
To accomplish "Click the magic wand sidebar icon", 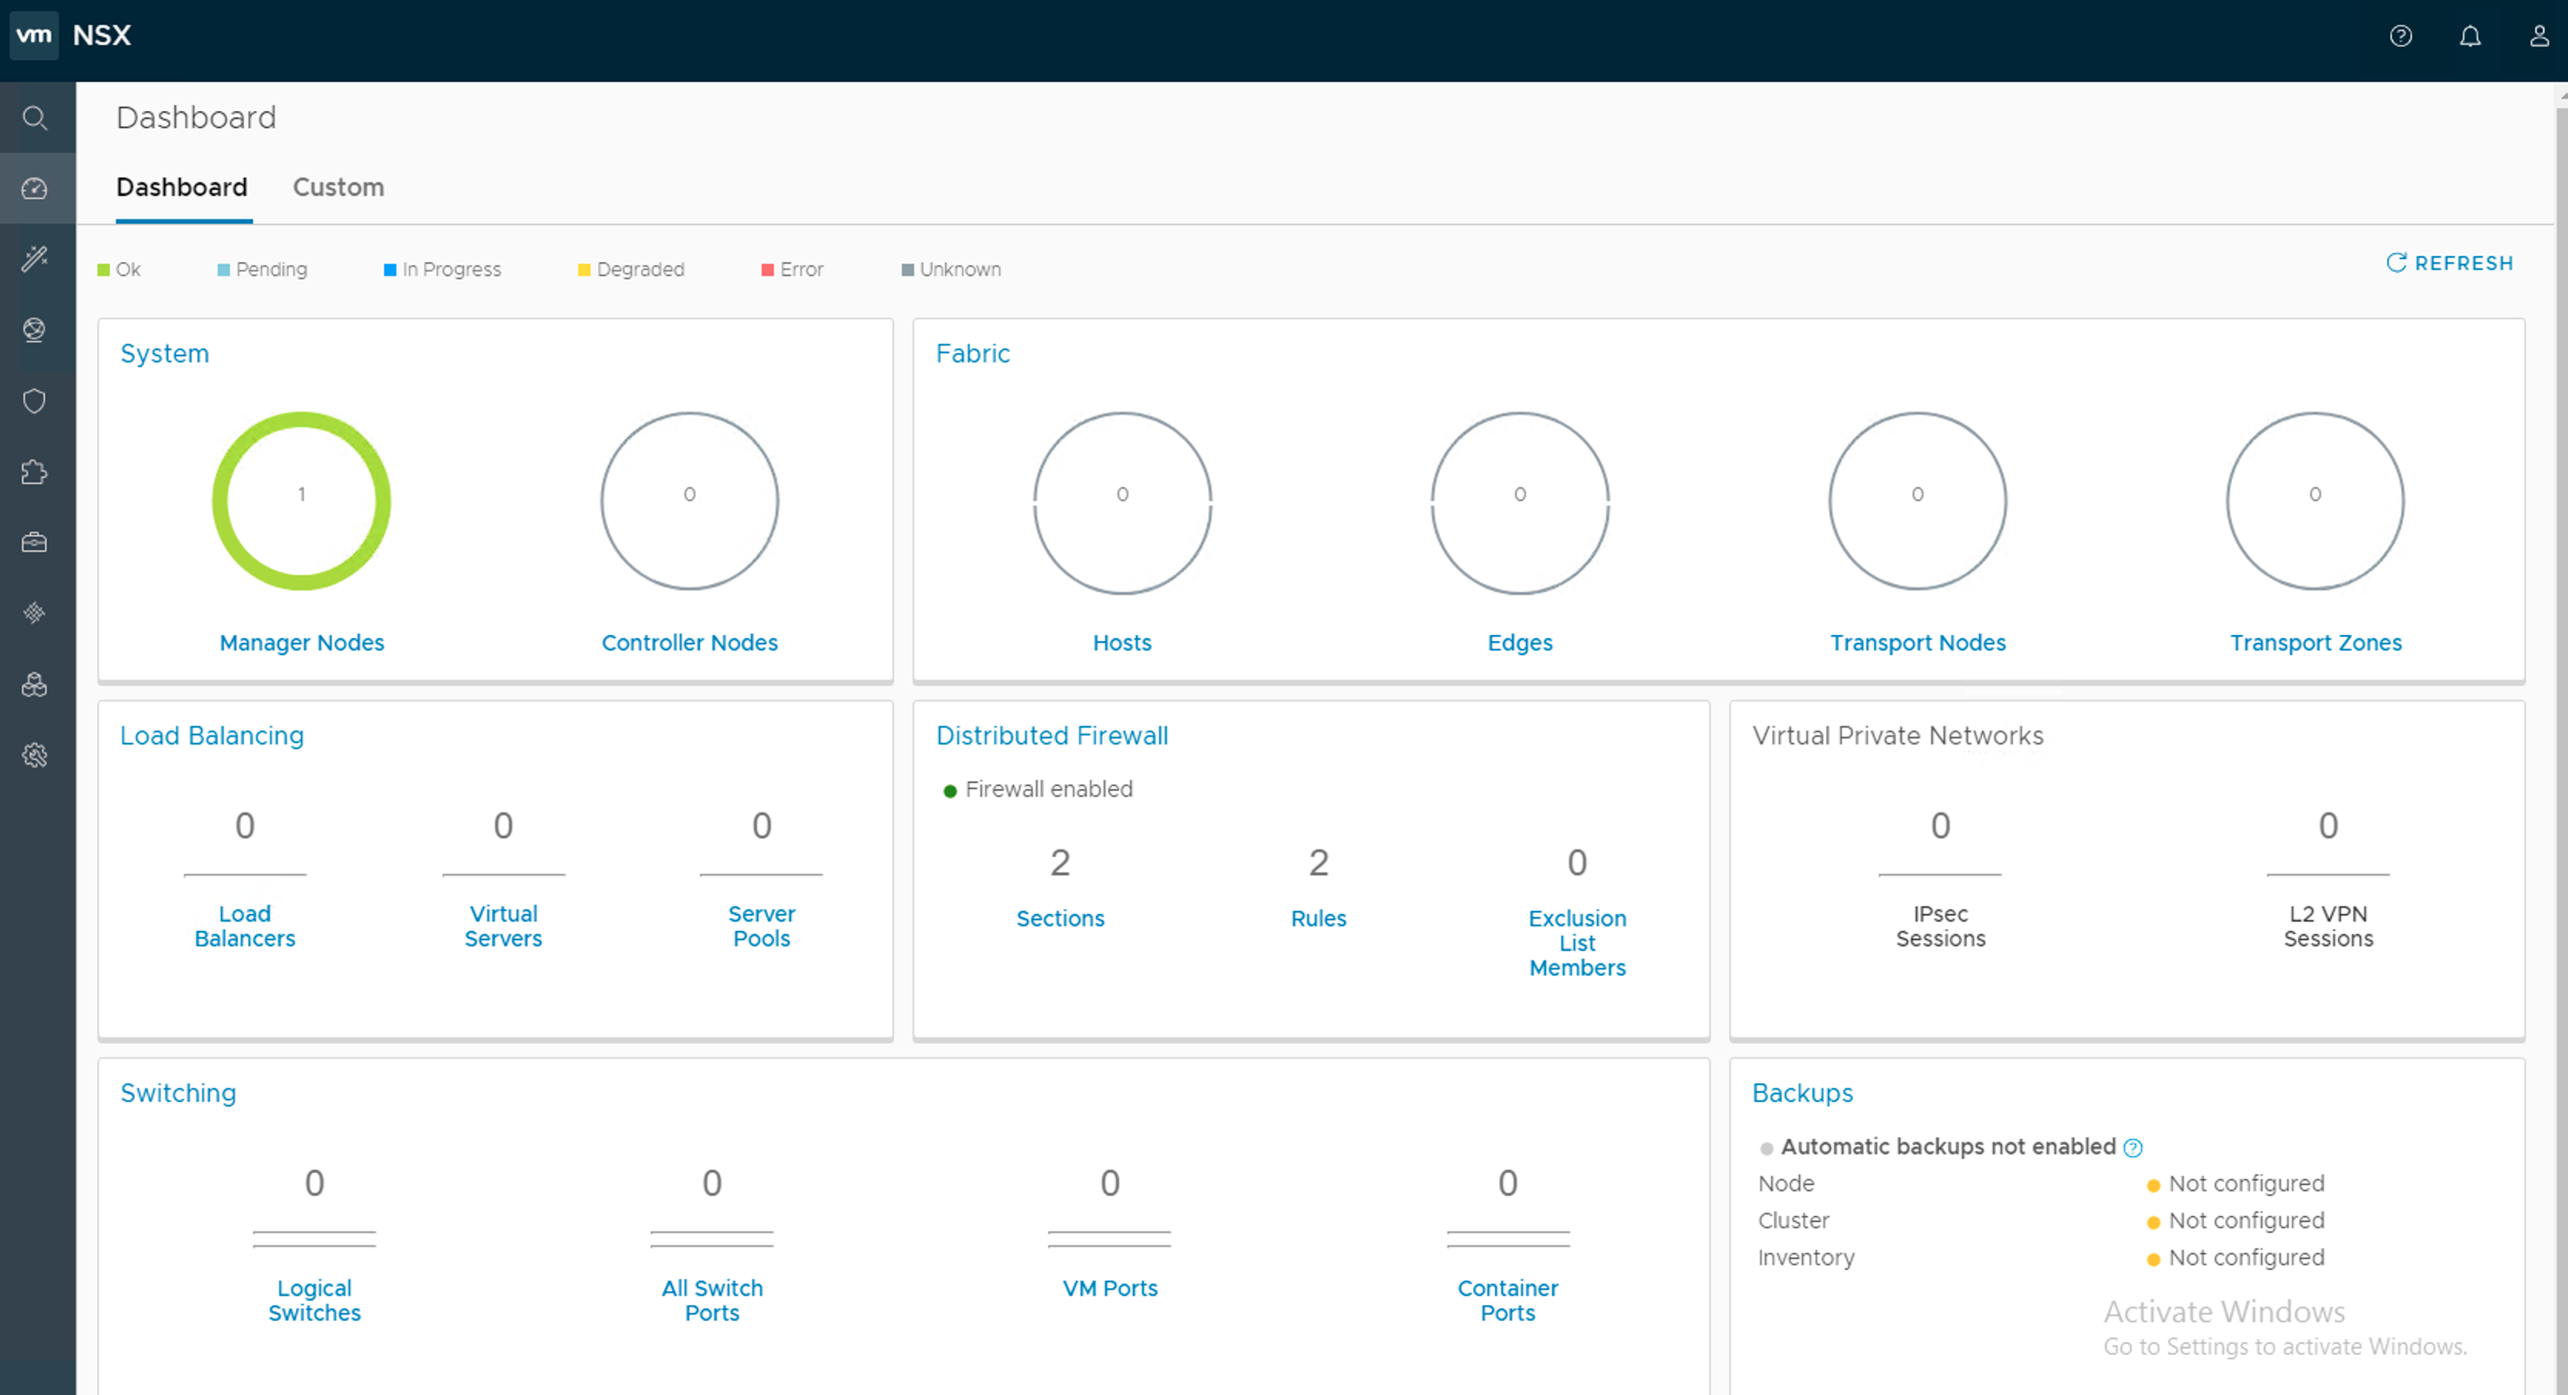I will (35, 259).
